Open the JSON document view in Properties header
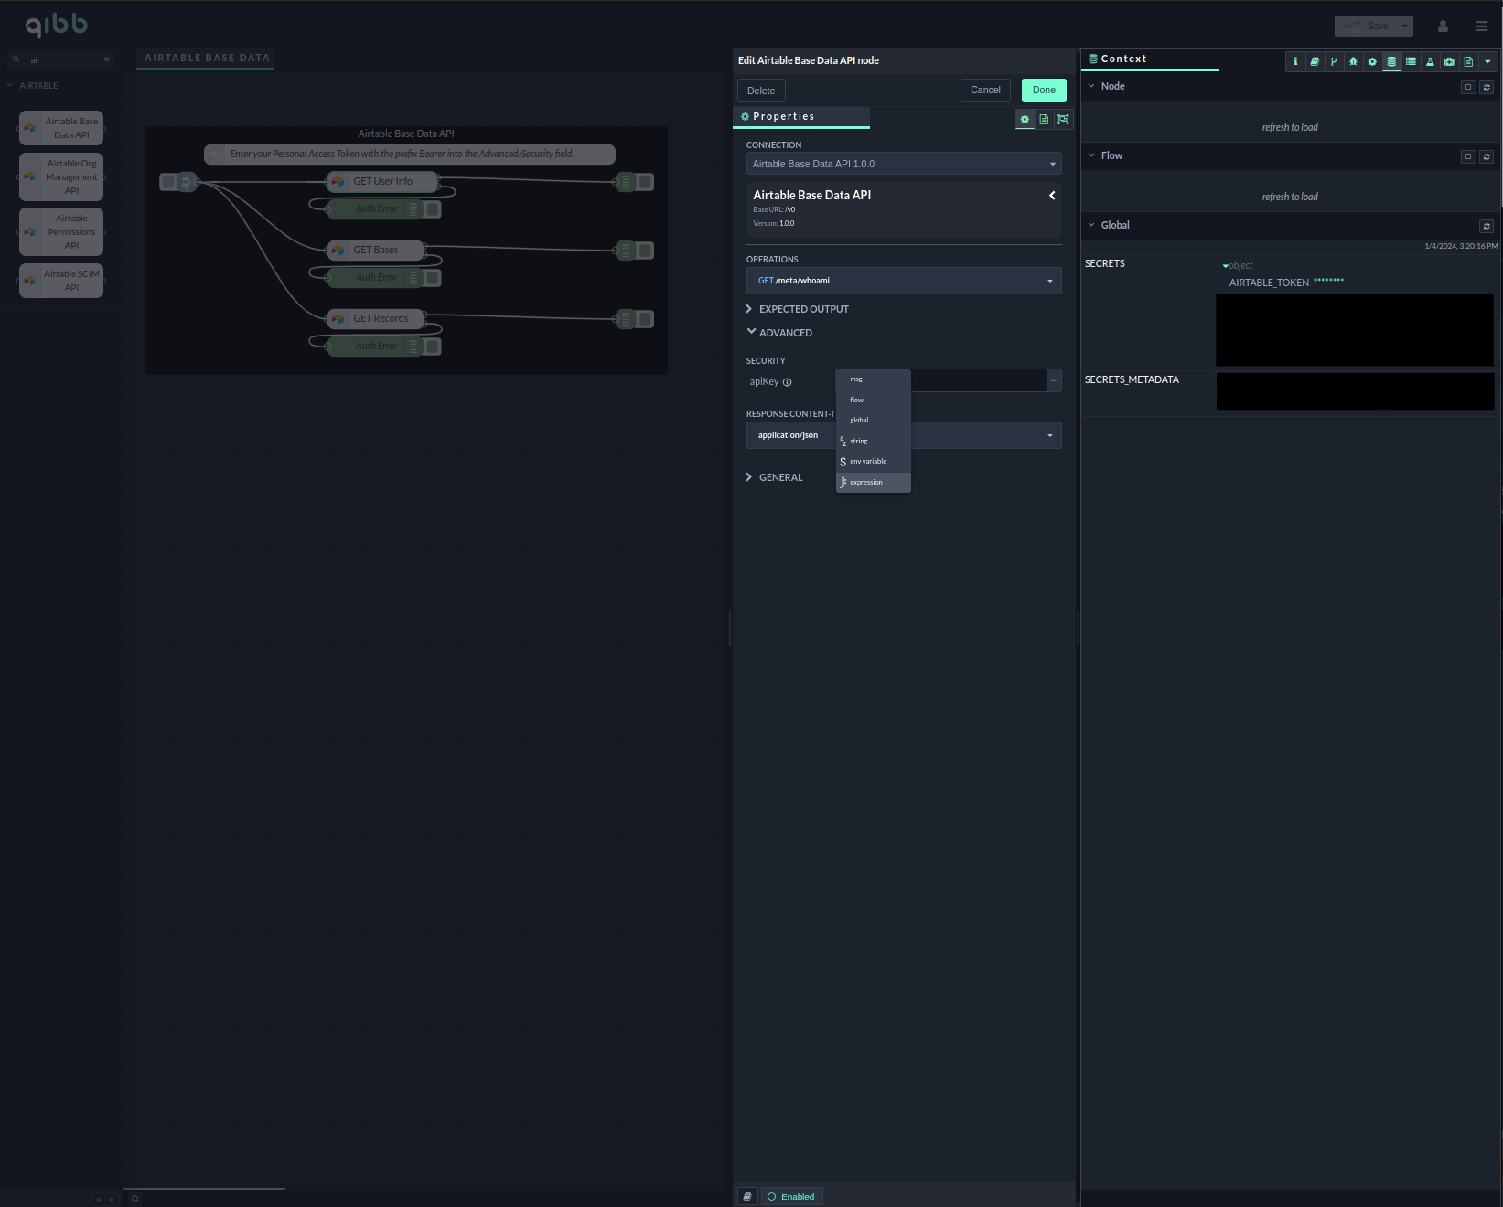The width and height of the screenshot is (1503, 1207). click(x=1043, y=119)
